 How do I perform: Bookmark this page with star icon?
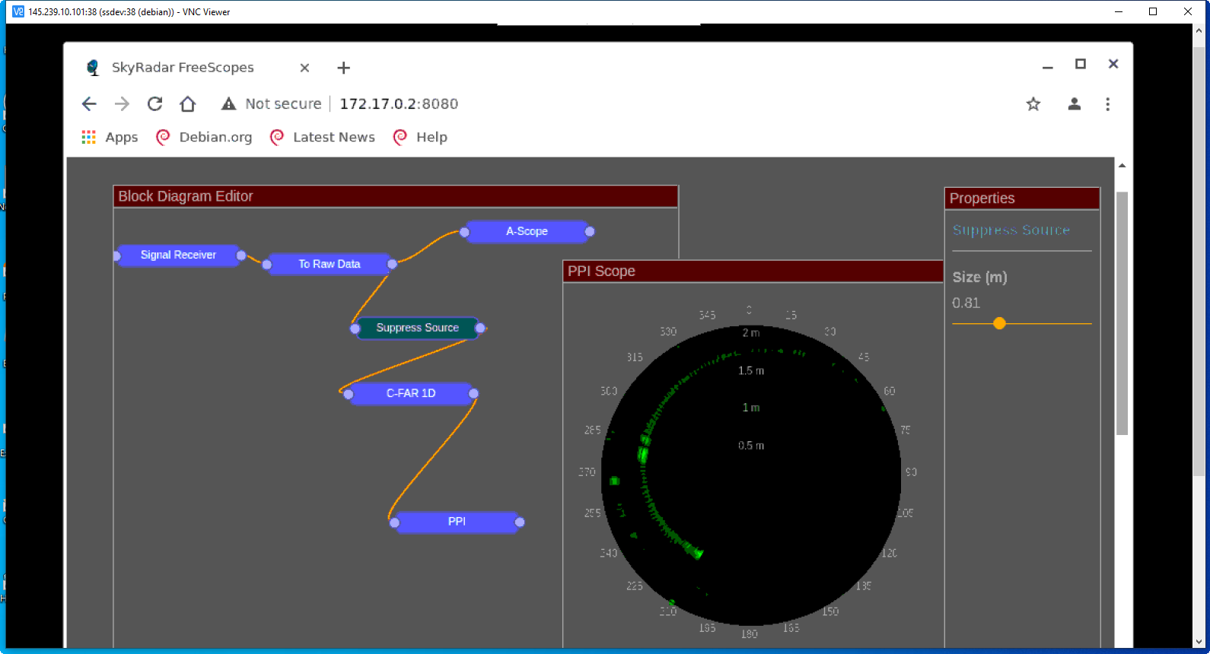tap(1033, 104)
